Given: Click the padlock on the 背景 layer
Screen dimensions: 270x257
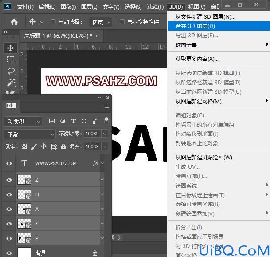Looking at the screenshot, I should tap(95, 253).
